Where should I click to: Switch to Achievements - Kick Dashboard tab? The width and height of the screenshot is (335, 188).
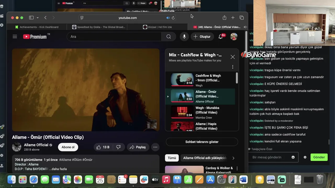(37, 27)
